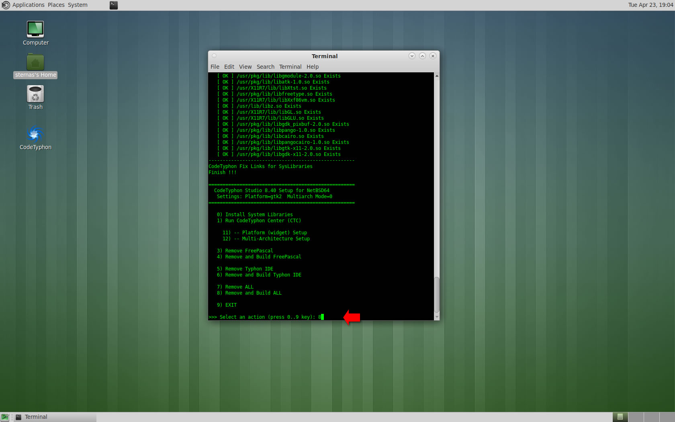Open the System menu
The height and width of the screenshot is (422, 675).
(78, 5)
